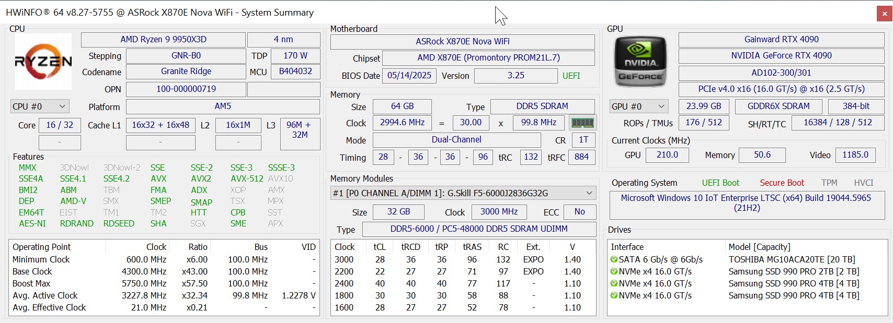Open the CPU #0 selector dropdown
893x323 pixels.
tap(40, 106)
